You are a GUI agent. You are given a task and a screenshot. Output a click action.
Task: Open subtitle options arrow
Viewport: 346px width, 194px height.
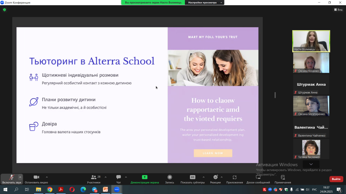pos(204,177)
